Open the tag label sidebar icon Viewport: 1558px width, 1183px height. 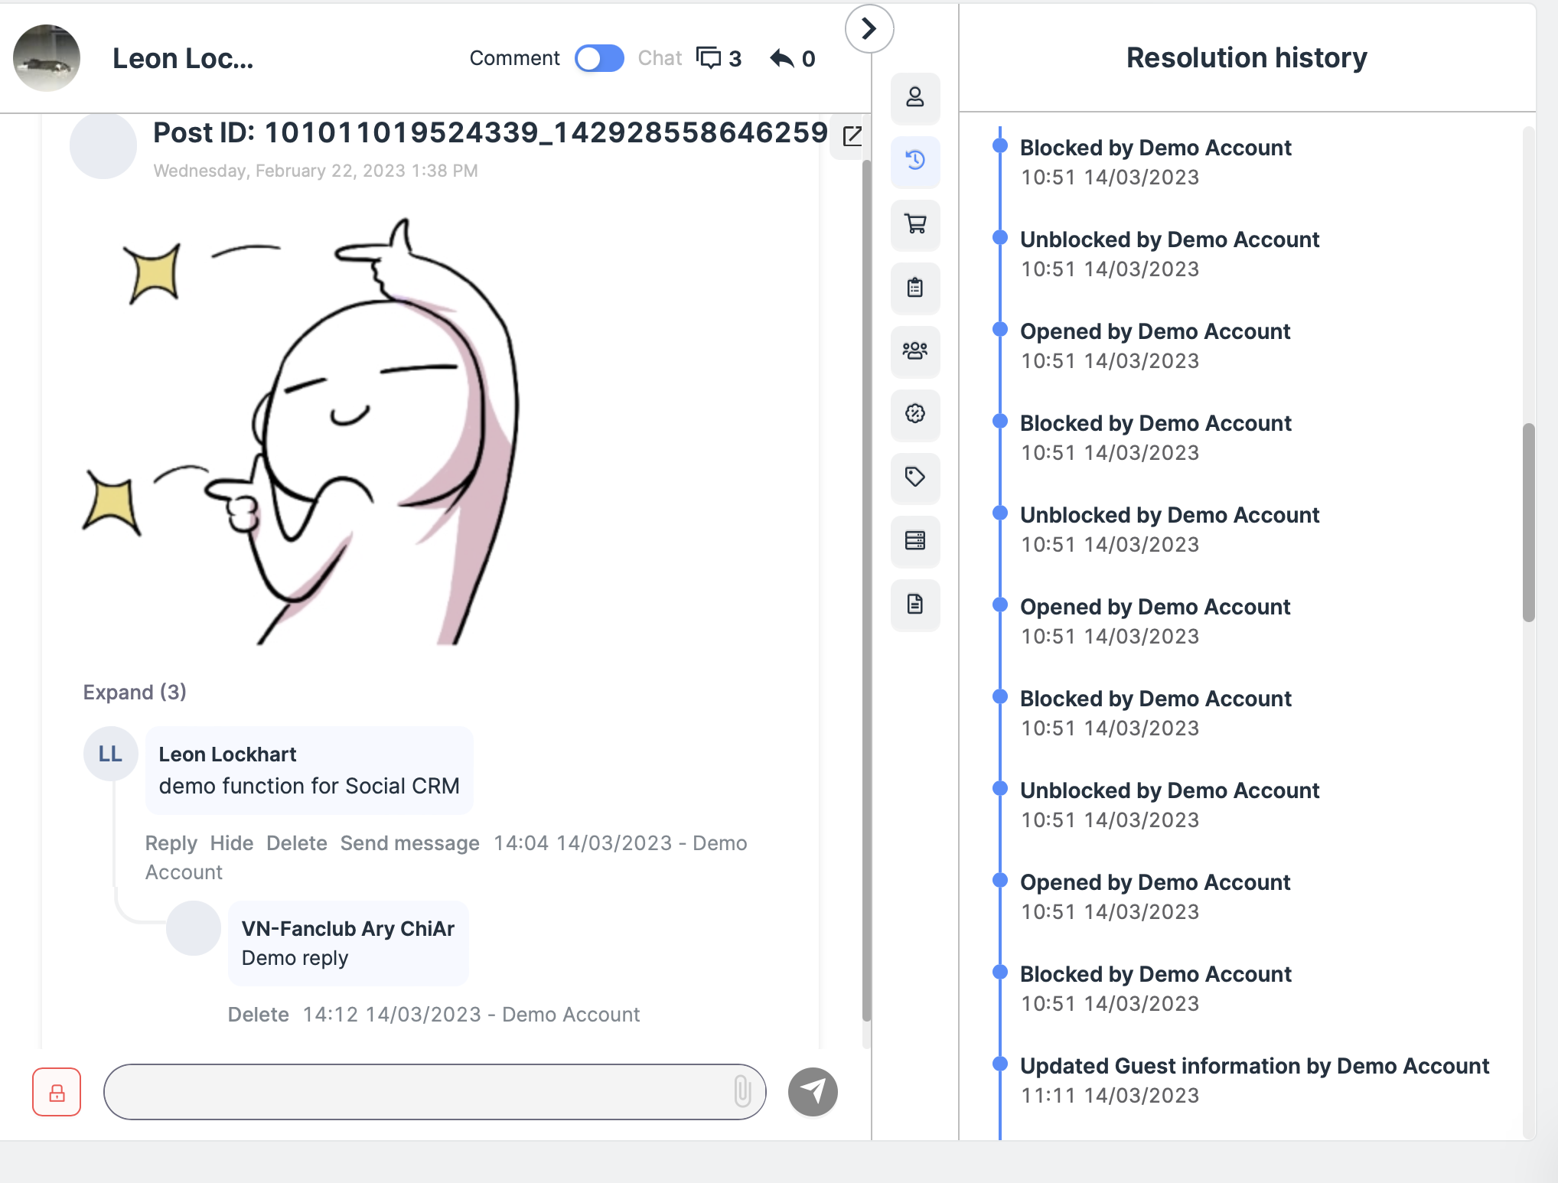coord(915,477)
